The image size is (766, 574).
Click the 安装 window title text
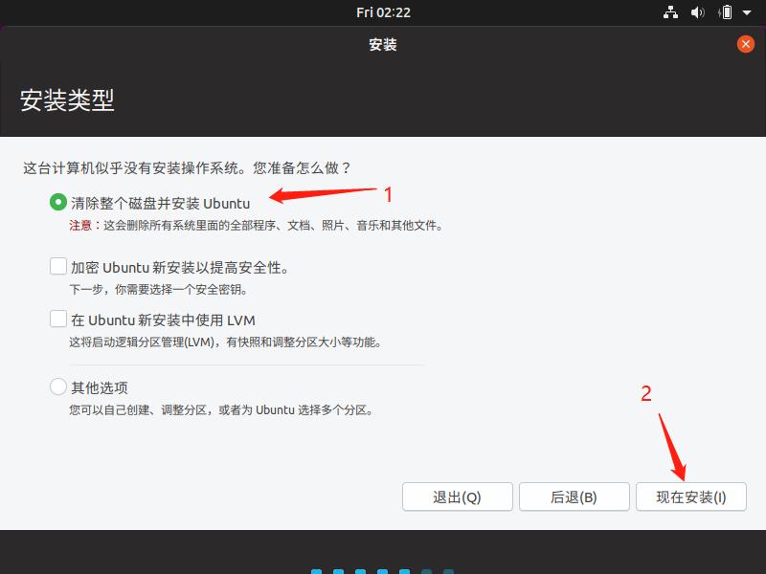tap(383, 44)
